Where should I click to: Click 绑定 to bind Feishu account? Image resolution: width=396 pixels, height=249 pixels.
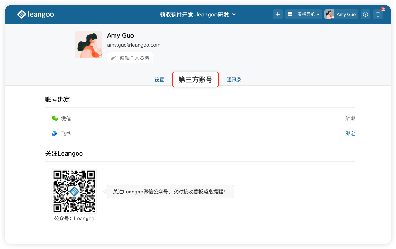(350, 134)
